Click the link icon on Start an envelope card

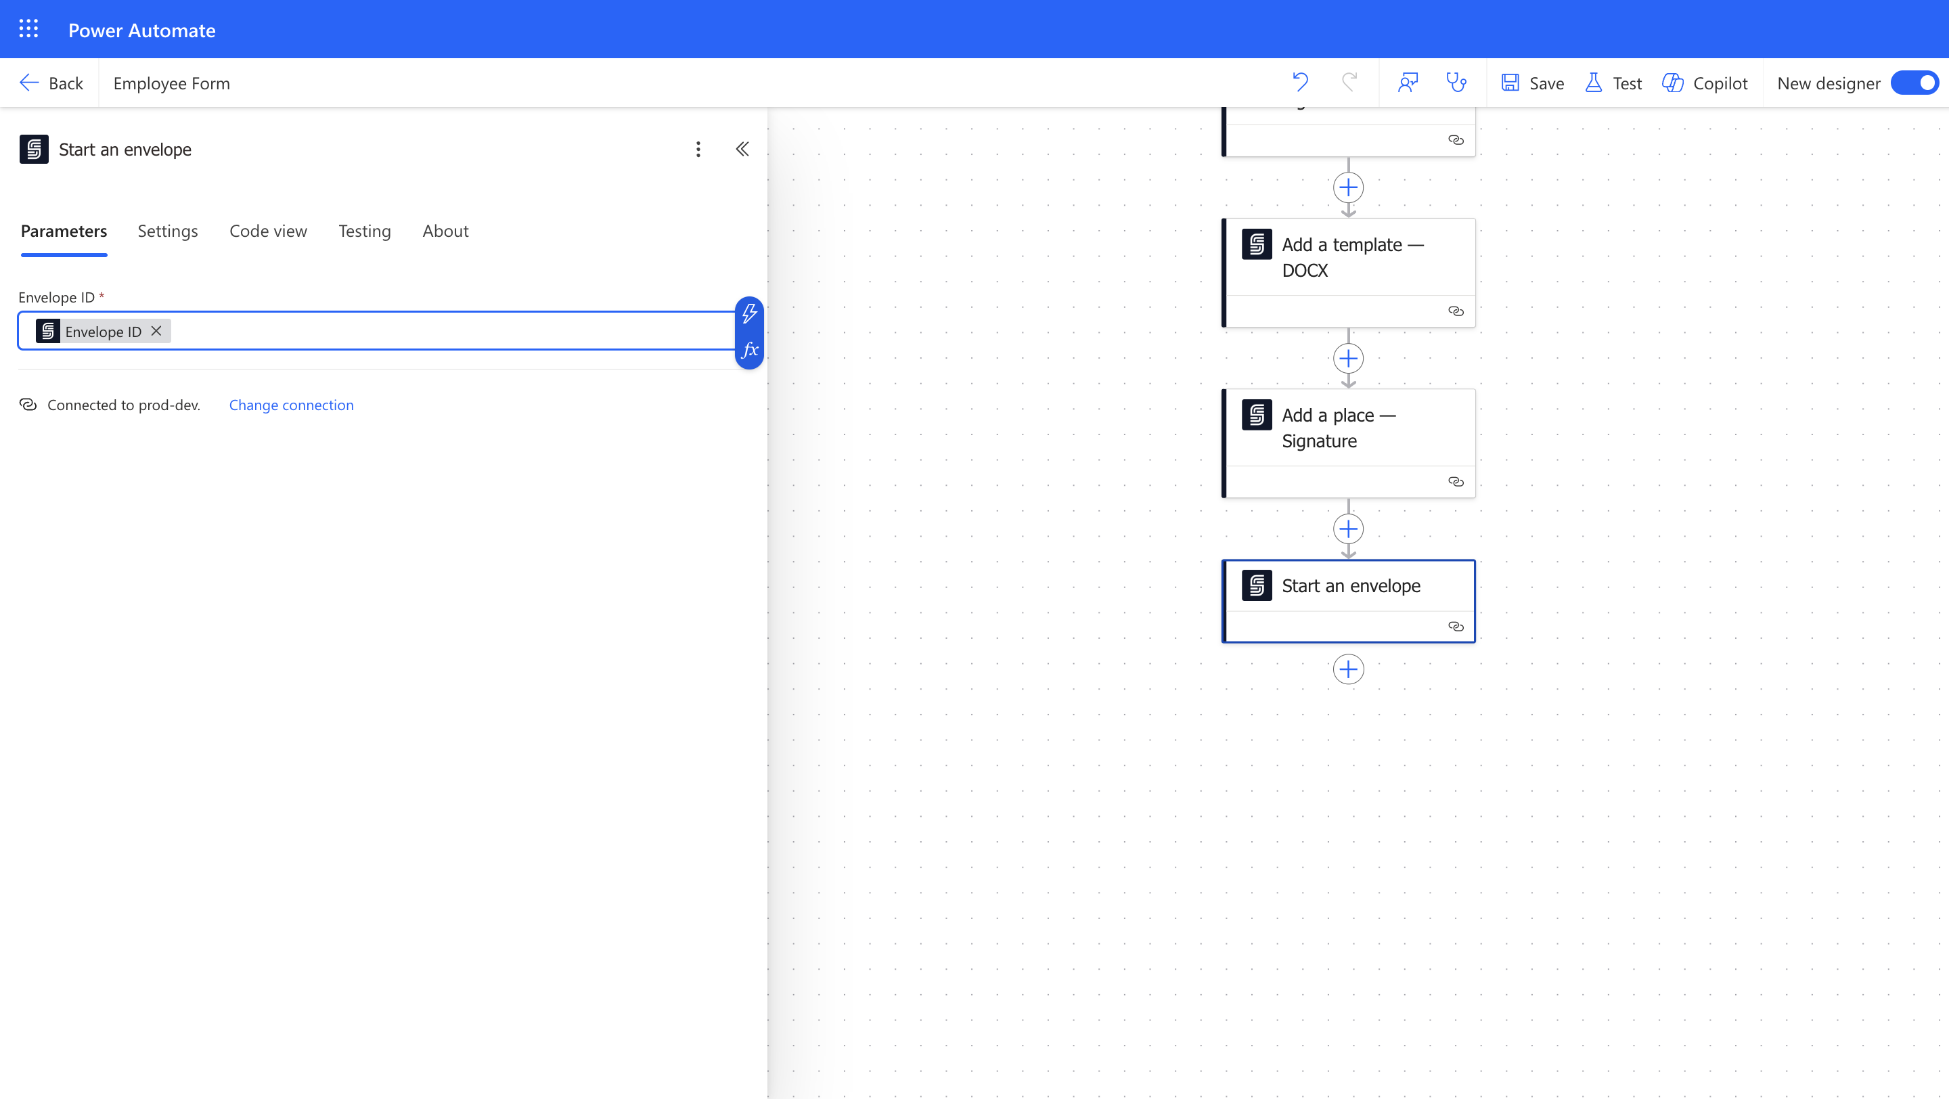(x=1455, y=625)
